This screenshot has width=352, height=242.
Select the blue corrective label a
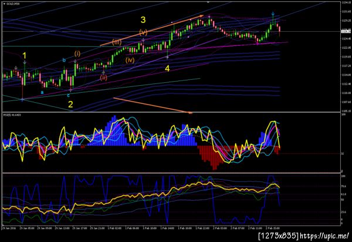[42, 92]
